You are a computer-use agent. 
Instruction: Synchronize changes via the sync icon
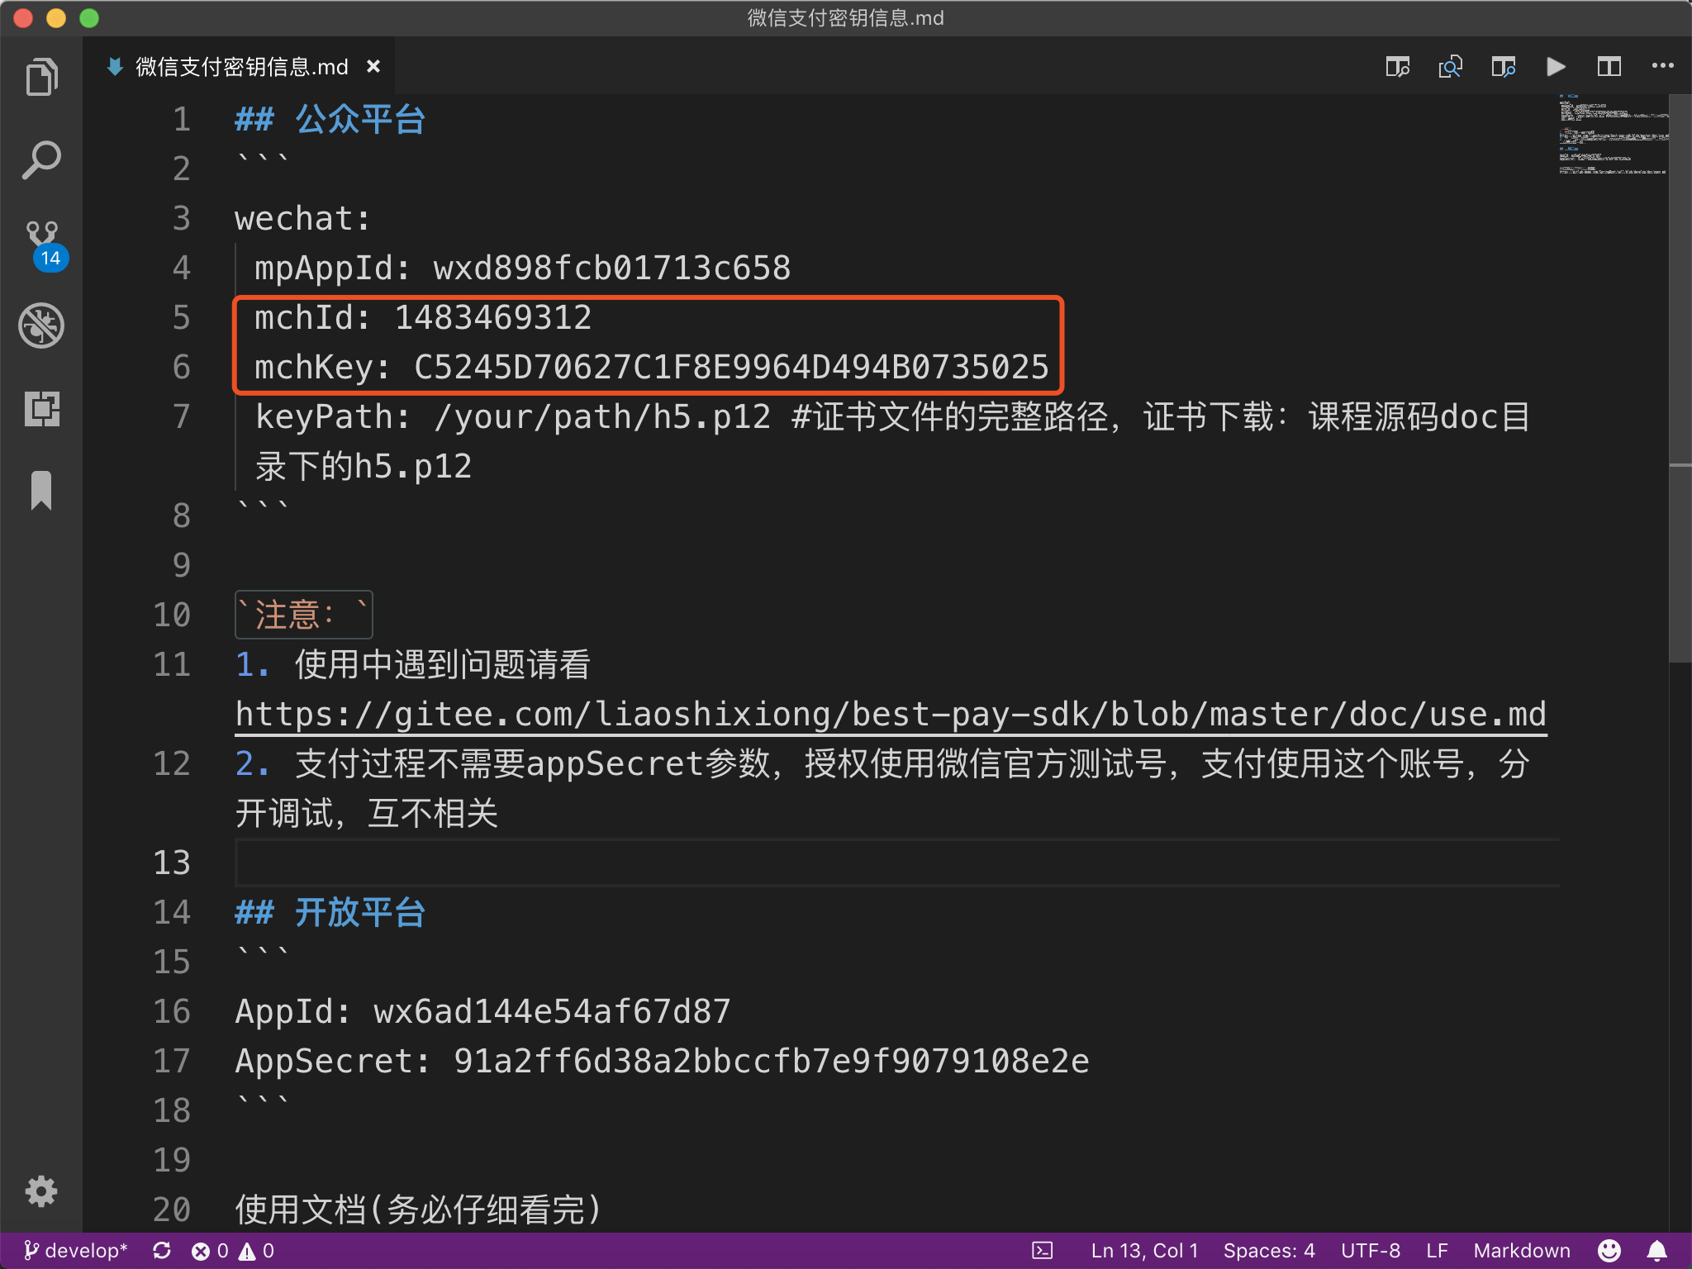tap(162, 1251)
